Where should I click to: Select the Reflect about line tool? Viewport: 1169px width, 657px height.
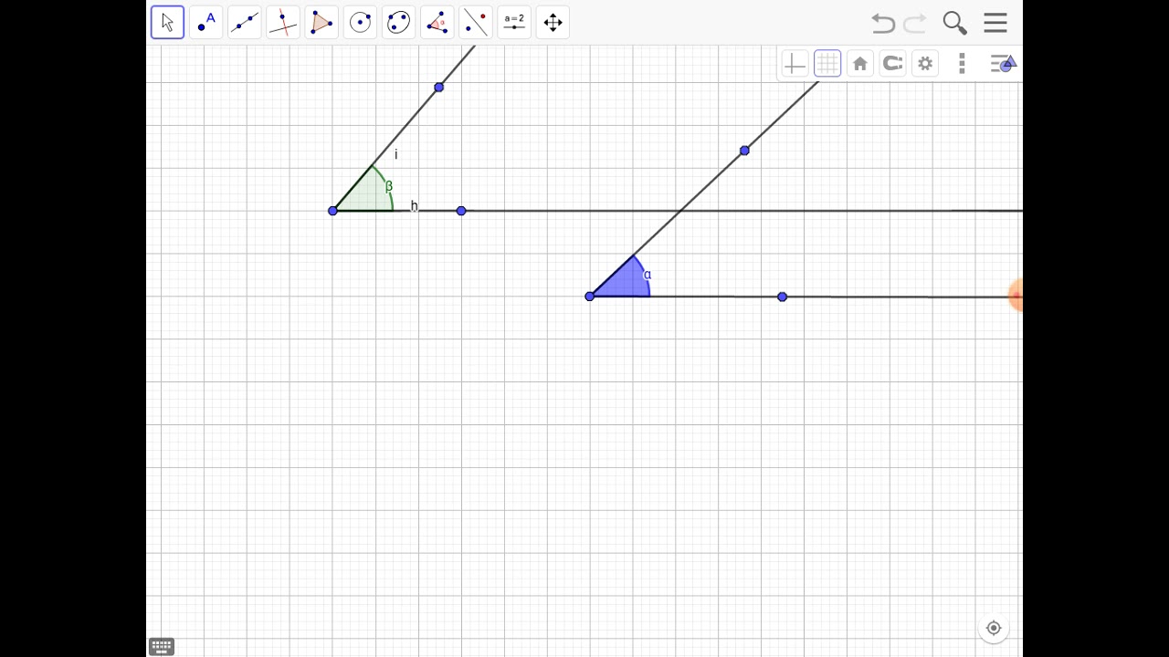click(x=476, y=22)
